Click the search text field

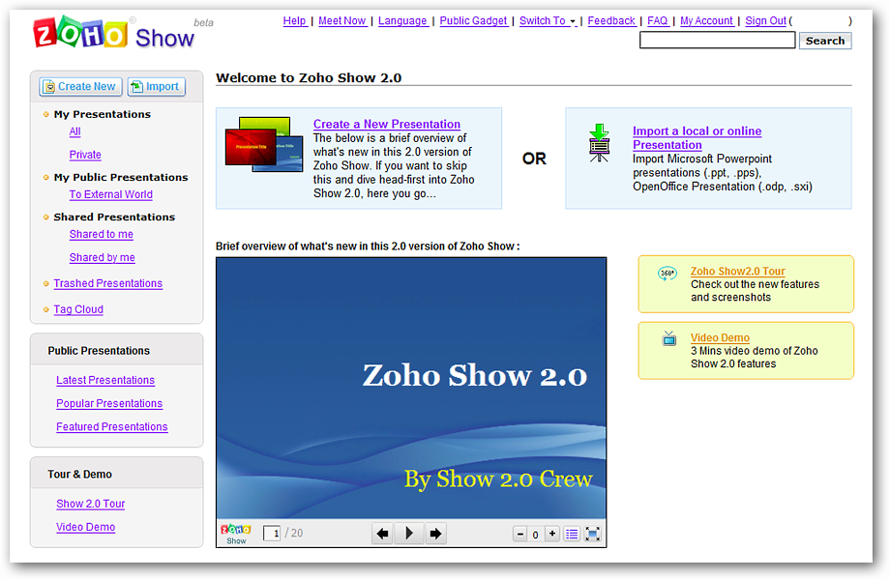718,41
